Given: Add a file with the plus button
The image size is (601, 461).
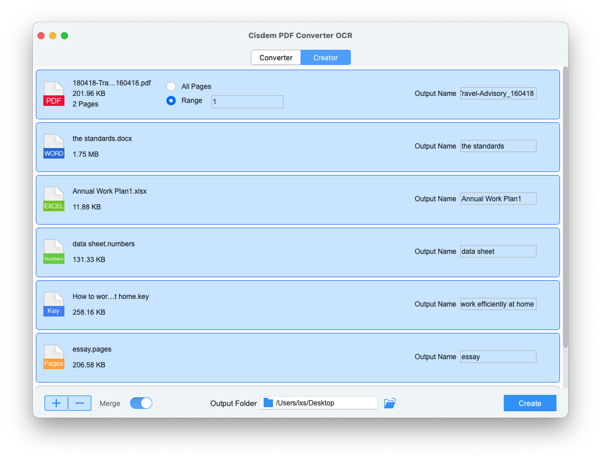Looking at the screenshot, I should click(x=56, y=403).
